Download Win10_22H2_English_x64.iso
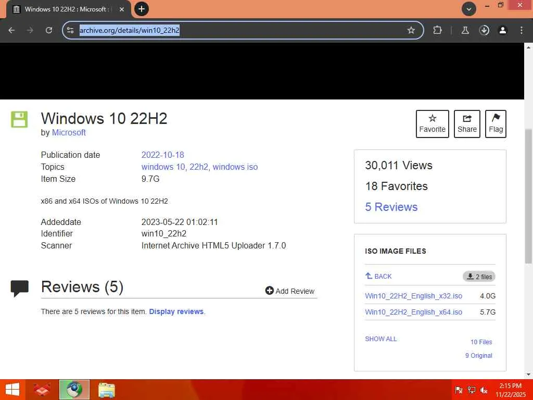533x400 pixels. 413,312
